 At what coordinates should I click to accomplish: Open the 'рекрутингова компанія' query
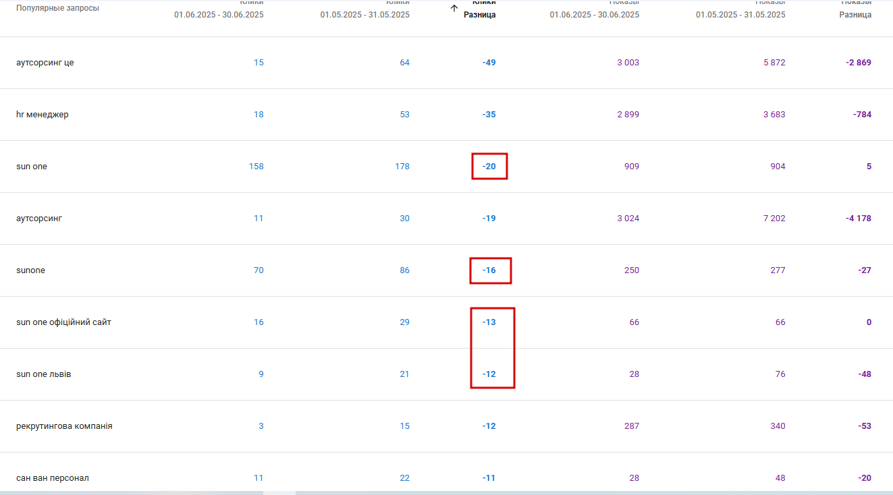point(64,426)
